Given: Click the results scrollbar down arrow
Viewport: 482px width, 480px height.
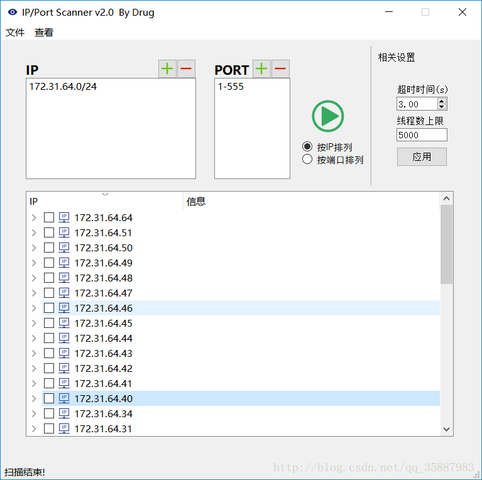Looking at the screenshot, I should [x=446, y=429].
